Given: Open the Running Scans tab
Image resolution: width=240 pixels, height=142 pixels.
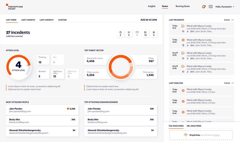Looking at the screenshot, I should pos(182,6).
